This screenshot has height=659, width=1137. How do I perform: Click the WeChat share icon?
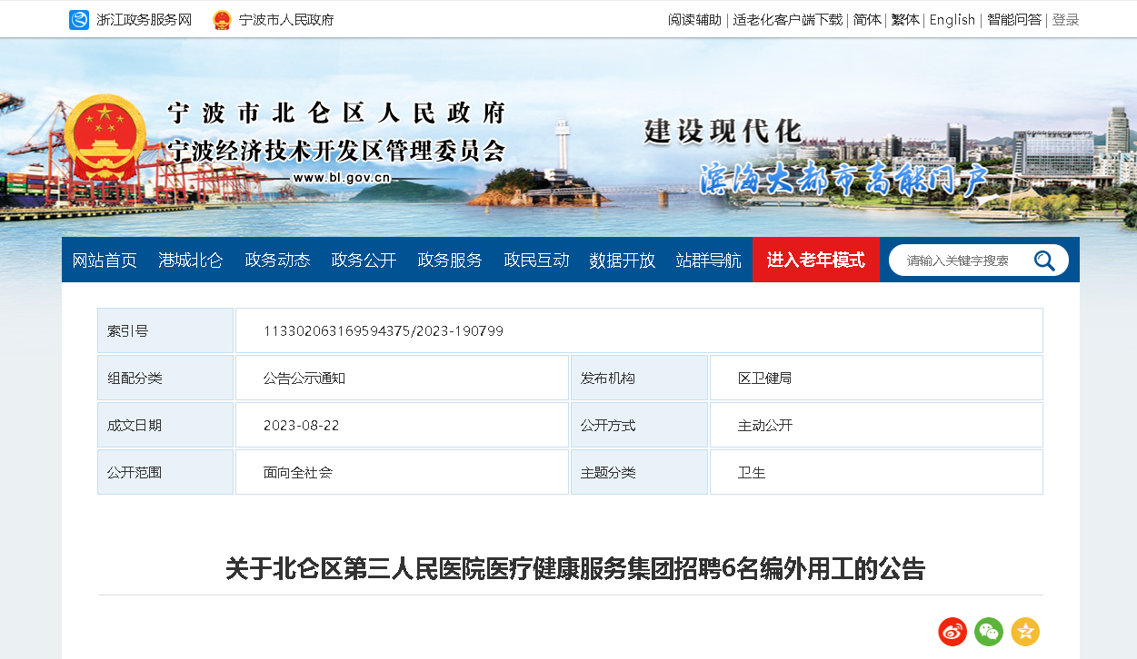pos(989,631)
